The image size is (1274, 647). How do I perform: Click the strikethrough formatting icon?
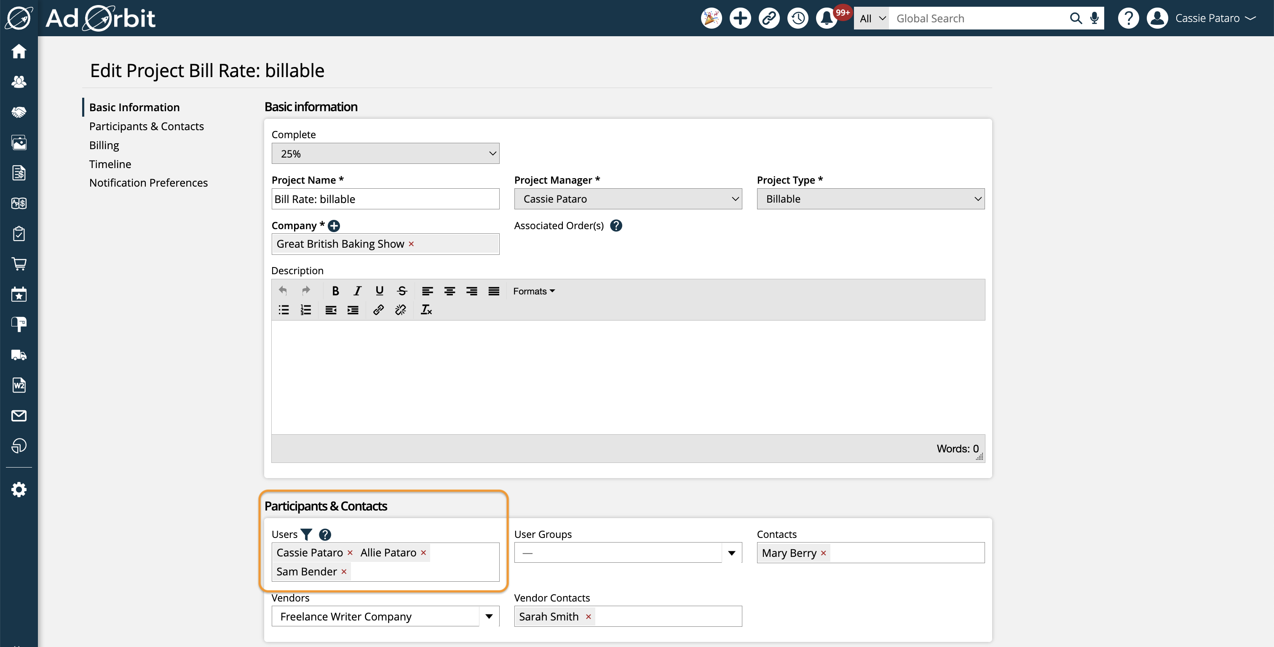pos(402,291)
